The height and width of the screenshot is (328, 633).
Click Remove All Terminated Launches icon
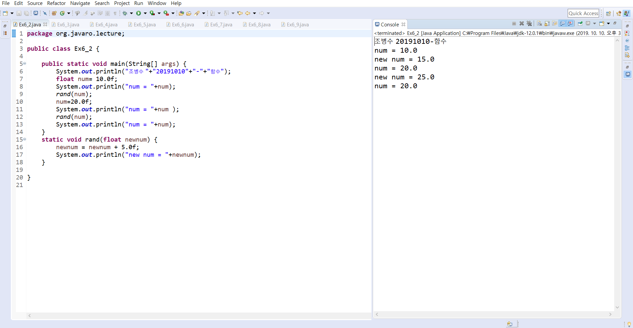coord(529,24)
